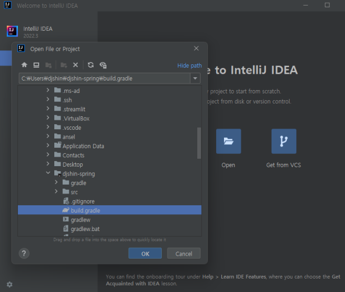
Task: Click the IntelliJ IDEA logo in sidebar
Action: pos(12,31)
